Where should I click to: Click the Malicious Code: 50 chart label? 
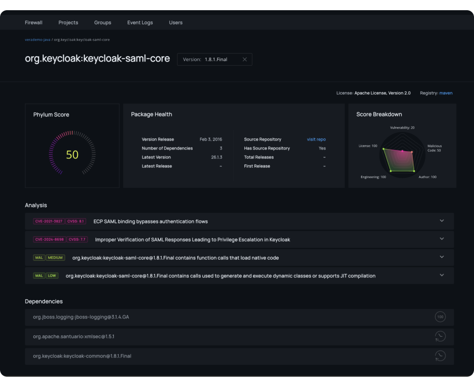pyautogui.click(x=434, y=148)
